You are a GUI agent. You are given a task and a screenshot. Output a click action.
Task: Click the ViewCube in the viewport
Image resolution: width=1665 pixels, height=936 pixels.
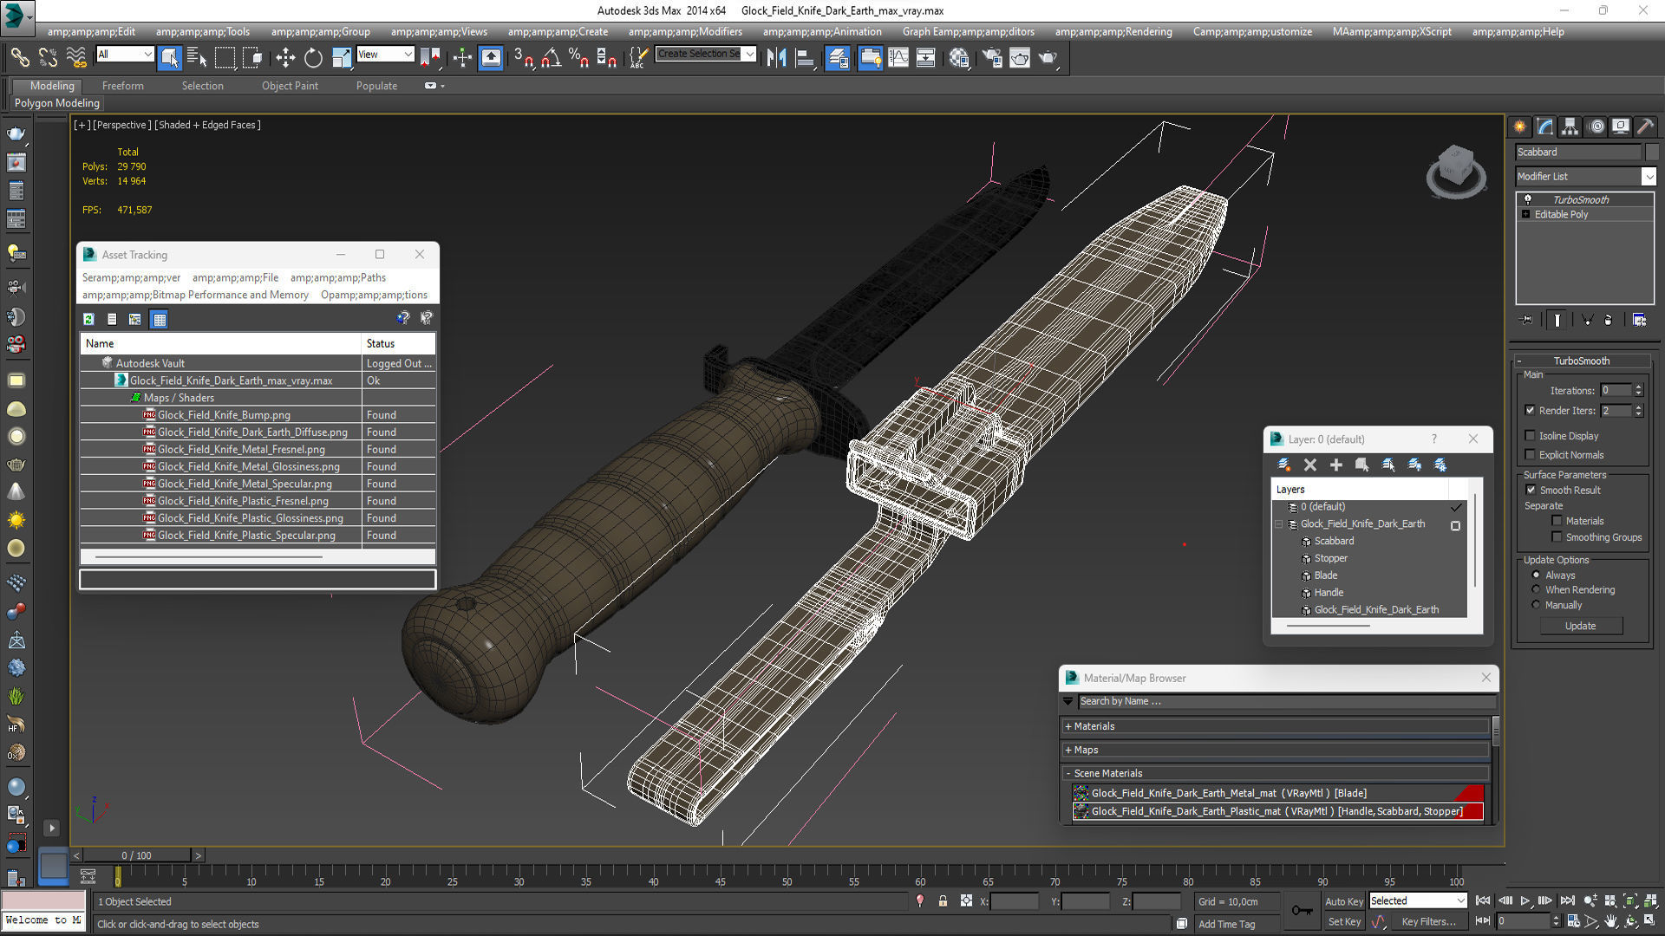(1456, 170)
